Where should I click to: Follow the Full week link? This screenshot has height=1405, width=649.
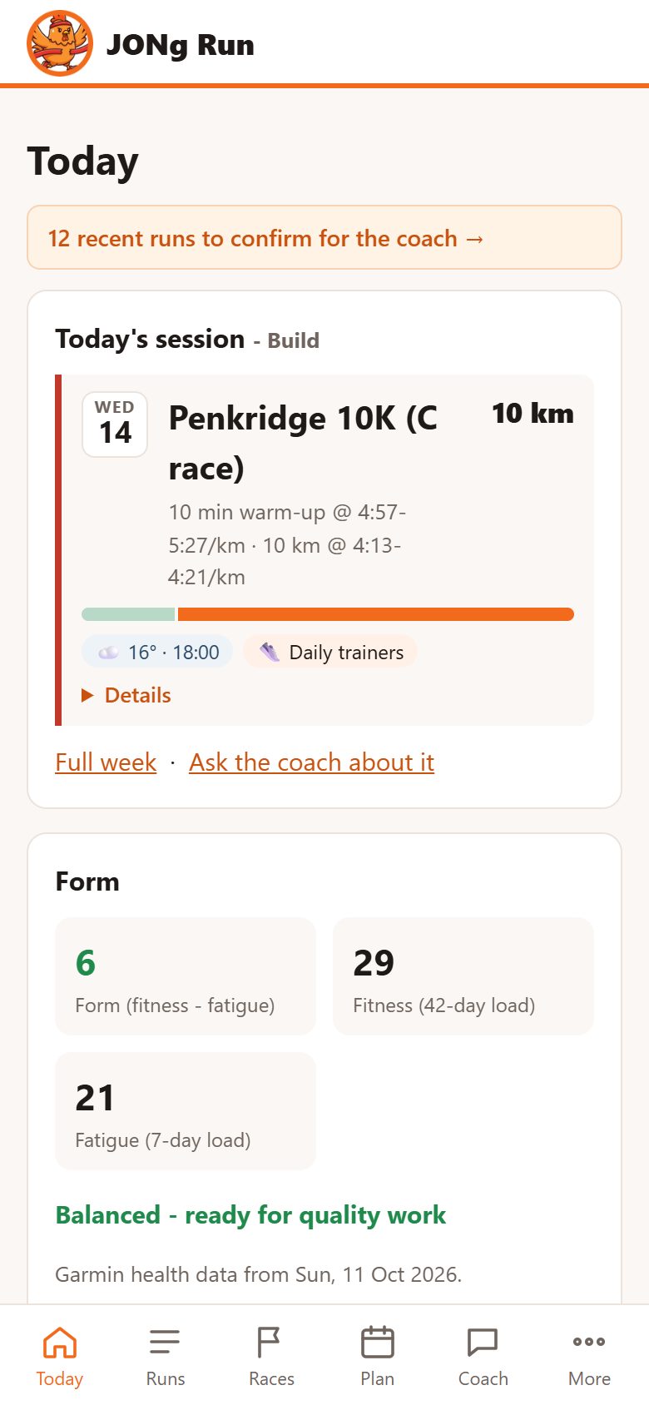tap(106, 762)
